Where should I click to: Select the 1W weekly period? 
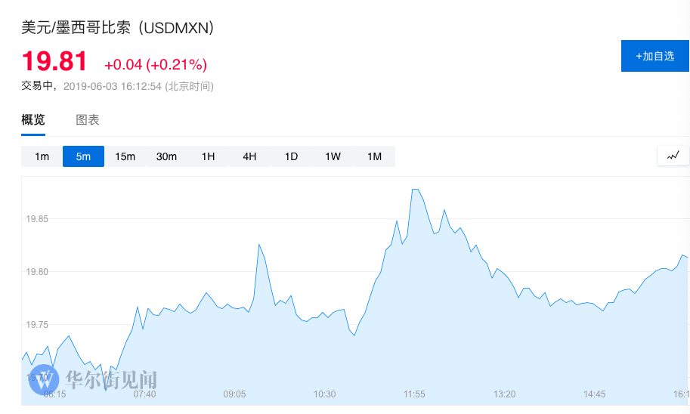click(333, 156)
